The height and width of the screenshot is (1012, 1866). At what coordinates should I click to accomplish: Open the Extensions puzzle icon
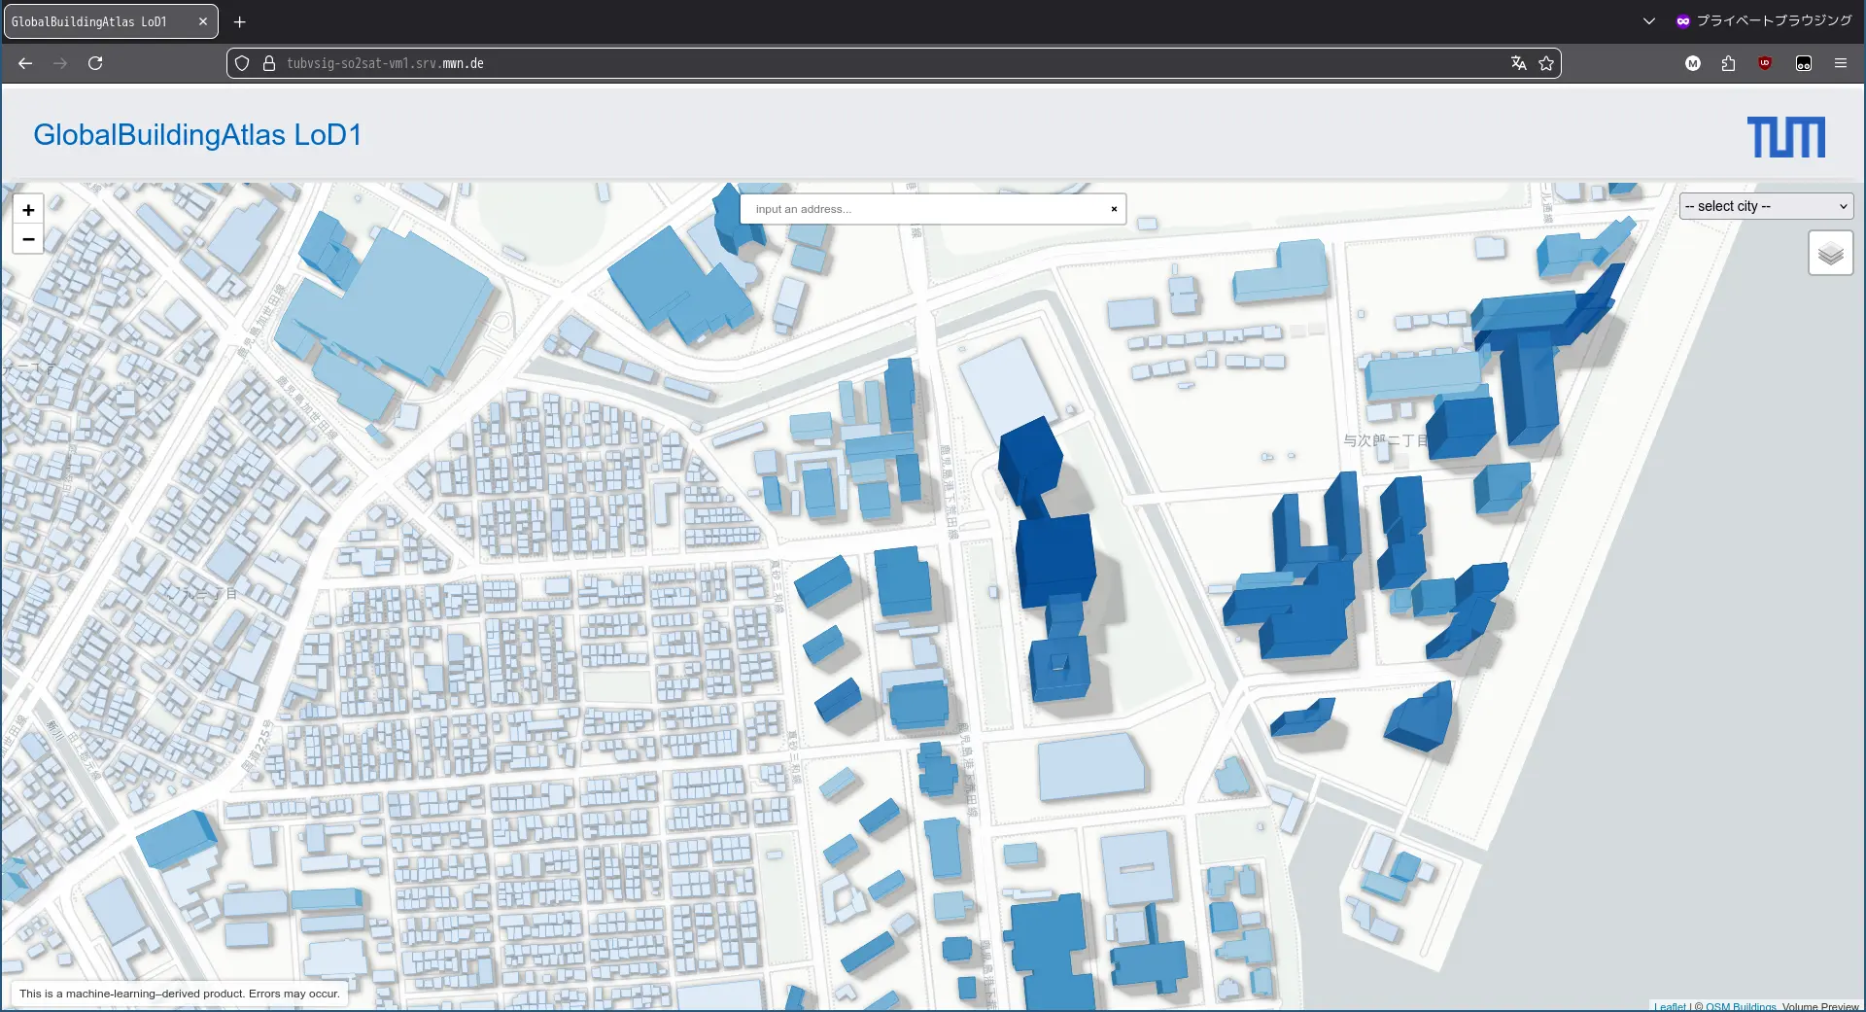(1728, 63)
